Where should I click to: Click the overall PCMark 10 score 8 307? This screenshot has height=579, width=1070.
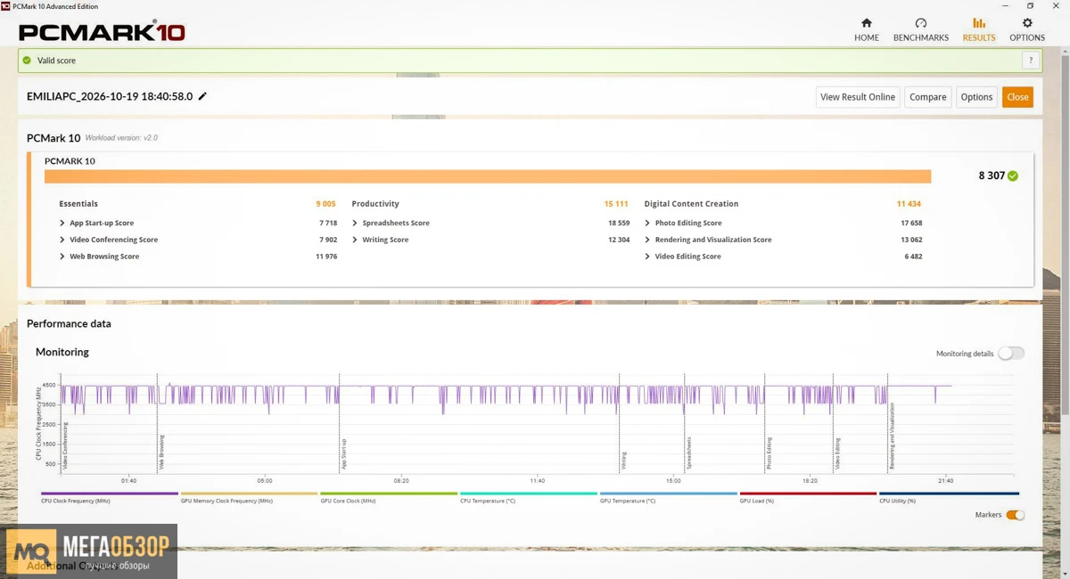[x=992, y=175]
